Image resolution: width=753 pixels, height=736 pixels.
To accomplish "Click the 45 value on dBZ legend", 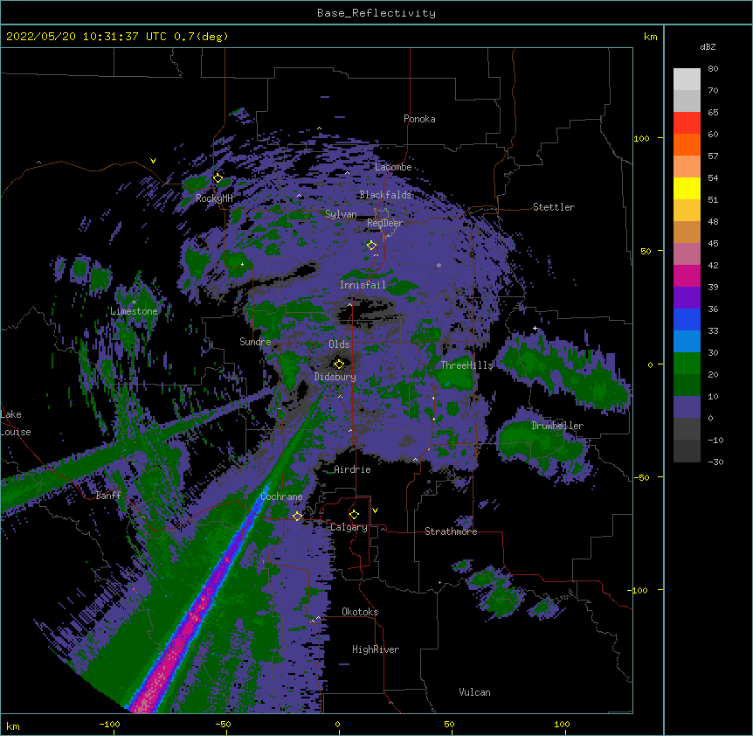I will tap(713, 244).
